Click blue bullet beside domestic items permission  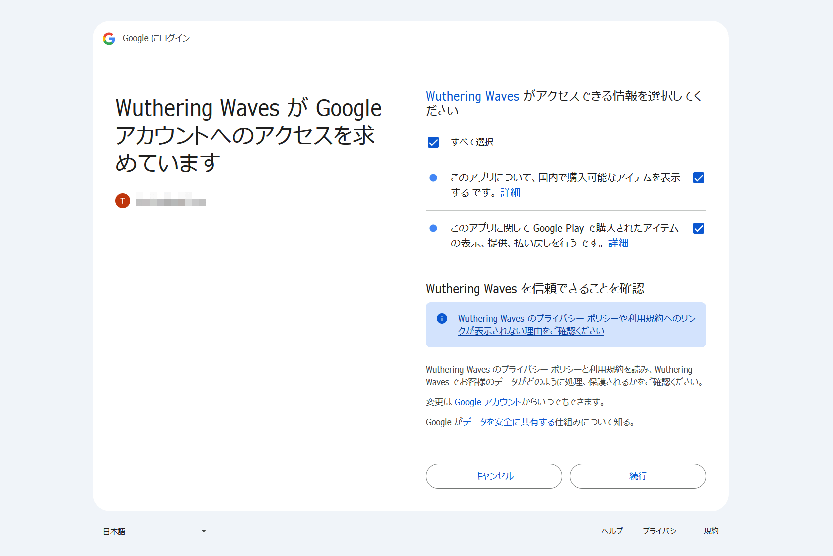433,178
